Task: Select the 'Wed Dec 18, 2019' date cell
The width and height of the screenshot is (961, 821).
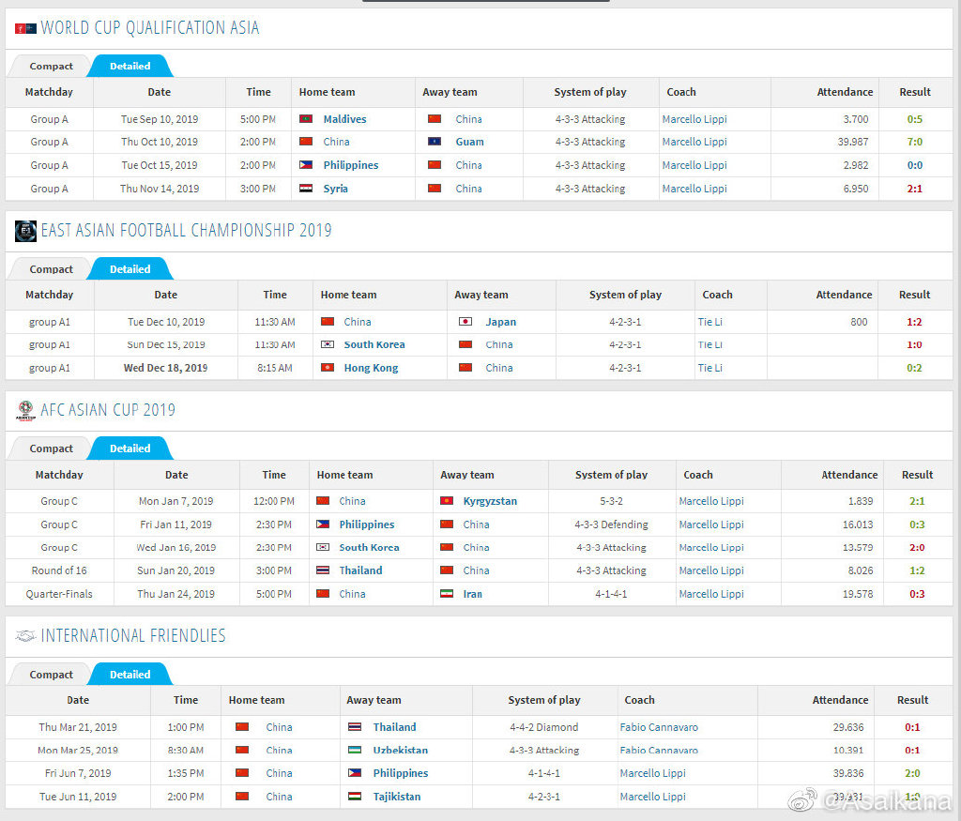Action: [165, 368]
